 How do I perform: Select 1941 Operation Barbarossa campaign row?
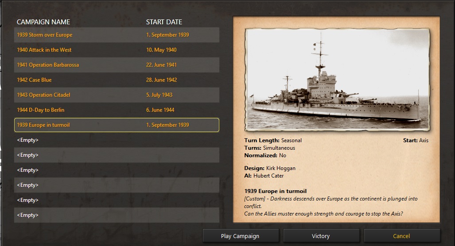[48, 65]
